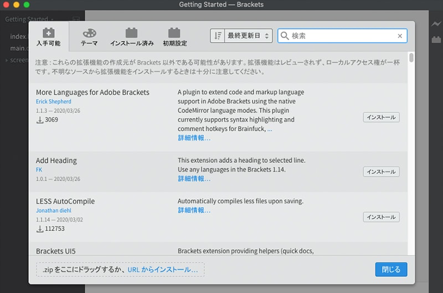This screenshot has height=293, width=443.
Task: Click the magnifier search icon
Action: (x=285, y=36)
